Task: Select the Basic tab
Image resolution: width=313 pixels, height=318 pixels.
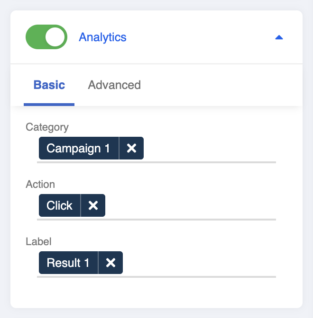Action: (x=49, y=85)
